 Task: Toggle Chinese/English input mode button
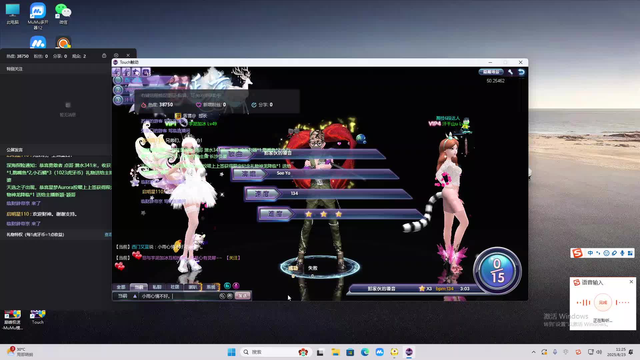click(x=590, y=253)
